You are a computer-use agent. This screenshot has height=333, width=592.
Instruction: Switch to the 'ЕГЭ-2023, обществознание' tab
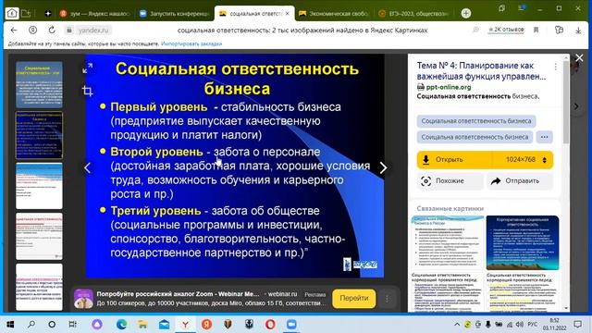413,13
